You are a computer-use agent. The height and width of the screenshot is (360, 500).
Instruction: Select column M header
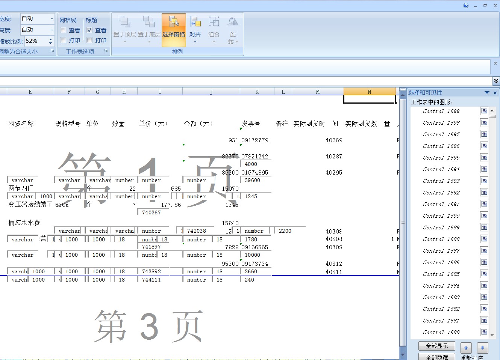(x=318, y=92)
